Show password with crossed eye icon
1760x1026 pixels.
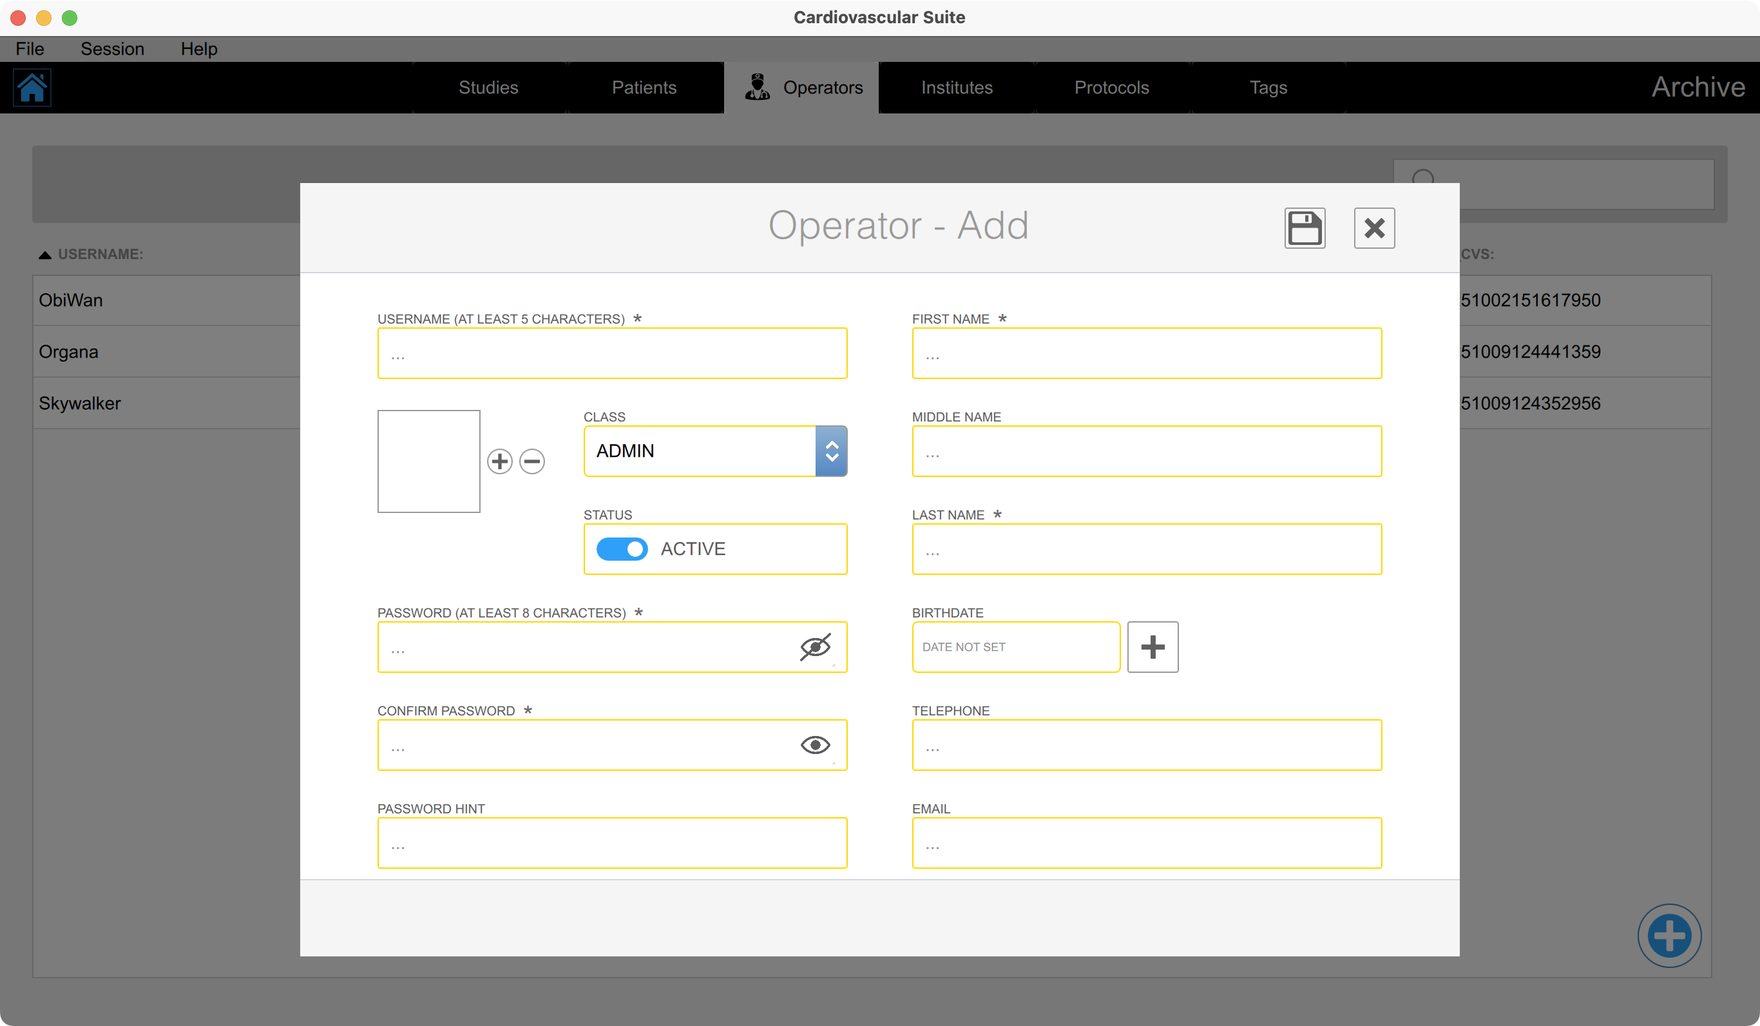tap(815, 646)
